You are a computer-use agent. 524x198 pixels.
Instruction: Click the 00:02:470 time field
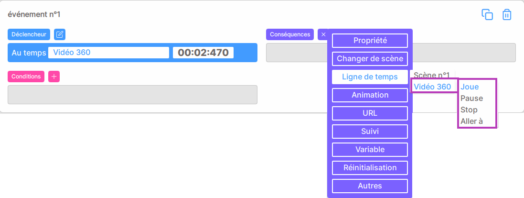point(203,53)
